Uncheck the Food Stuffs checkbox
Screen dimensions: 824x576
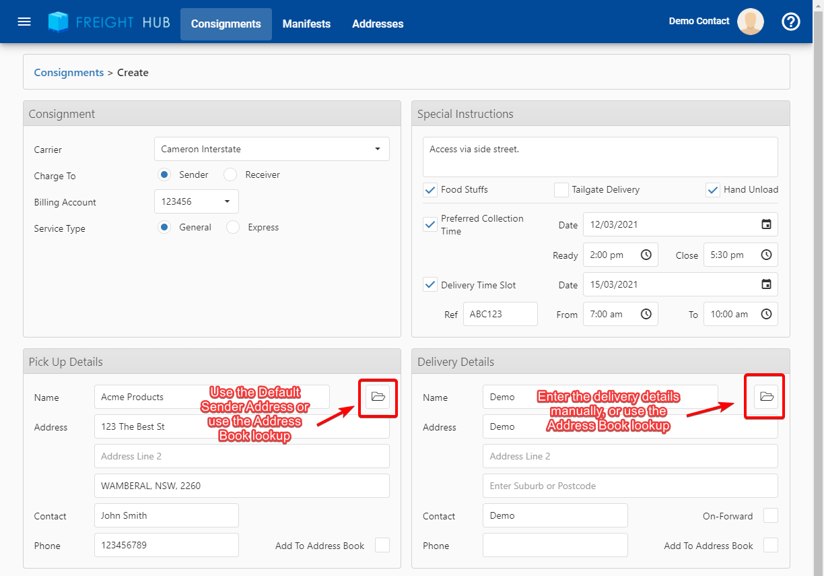[430, 190]
